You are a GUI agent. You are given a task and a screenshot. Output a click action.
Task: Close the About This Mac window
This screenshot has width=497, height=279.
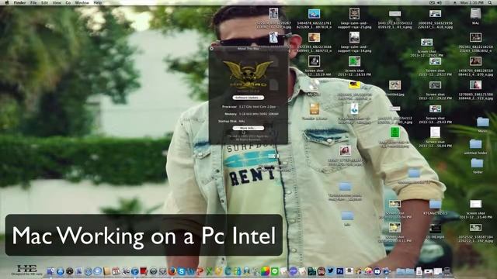click(x=211, y=49)
